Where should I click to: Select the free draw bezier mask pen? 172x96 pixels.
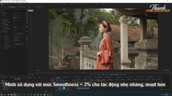(x=7, y=25)
